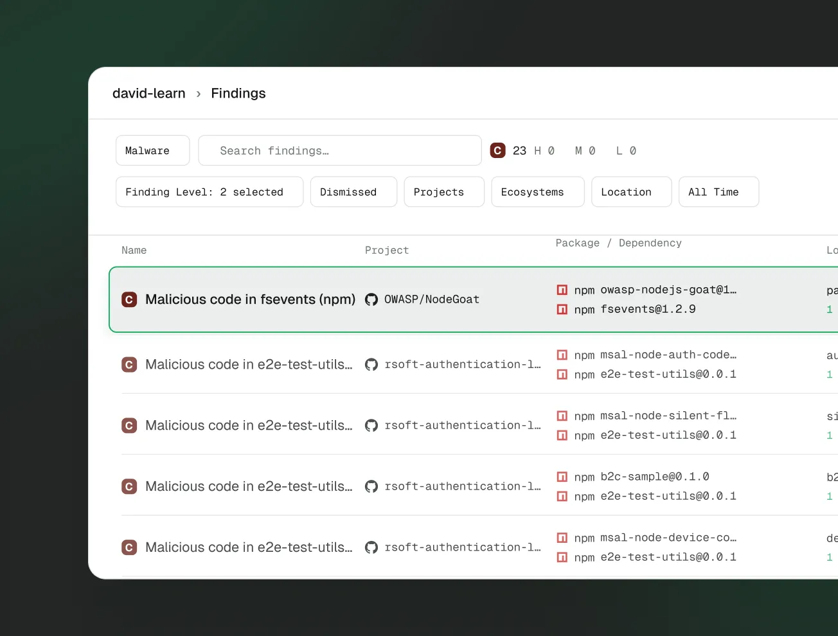This screenshot has height=636, width=838.
Task: Click npm icon next to b2c-sample@0.1.0
Action: click(562, 477)
